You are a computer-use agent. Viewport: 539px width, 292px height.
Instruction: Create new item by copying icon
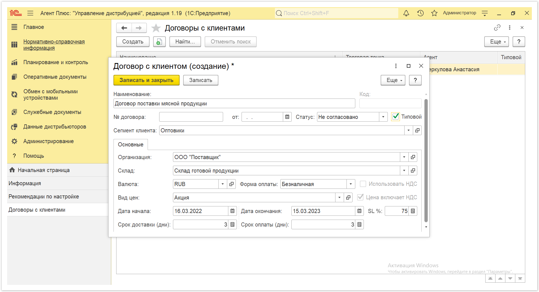click(159, 42)
